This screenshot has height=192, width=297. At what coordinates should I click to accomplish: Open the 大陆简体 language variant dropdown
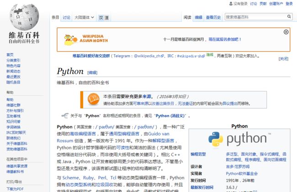(x=84, y=17)
